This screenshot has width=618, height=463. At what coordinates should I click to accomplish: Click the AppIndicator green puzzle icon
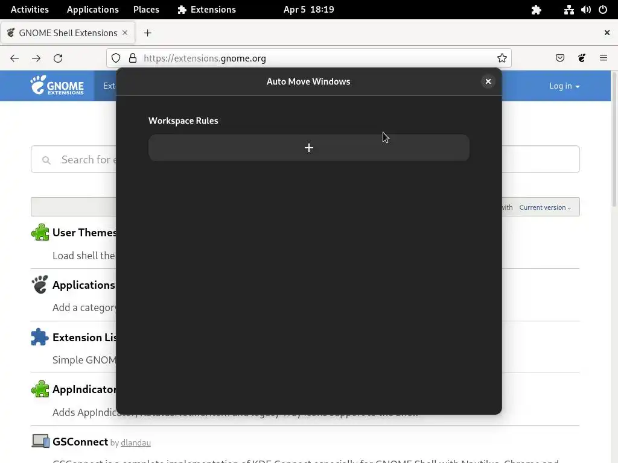pos(40,389)
